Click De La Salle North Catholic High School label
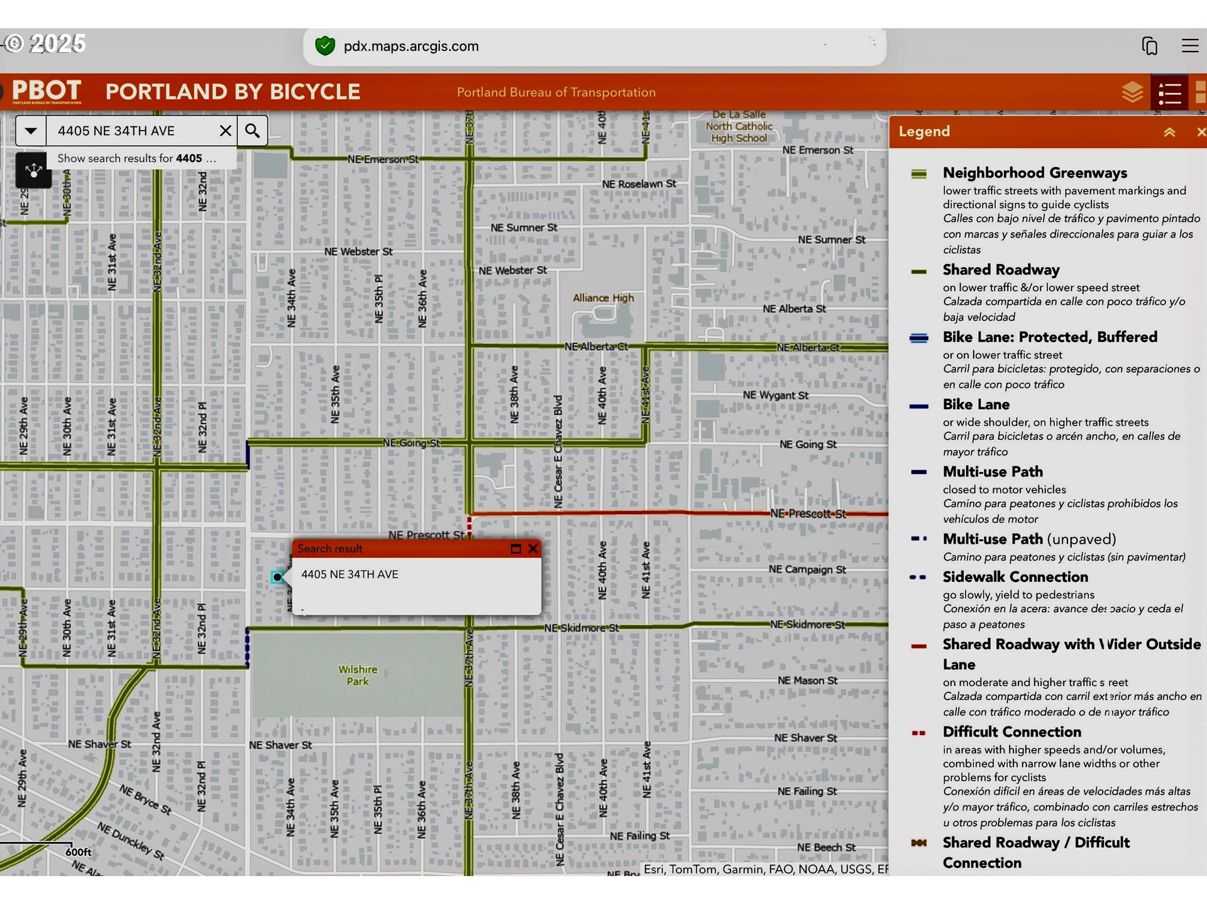The image size is (1207, 905). tap(739, 126)
